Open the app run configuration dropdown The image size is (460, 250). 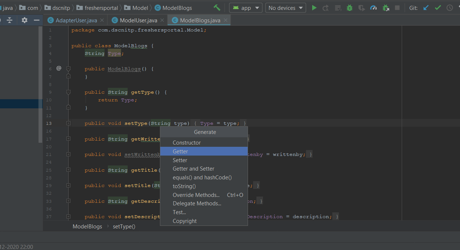pos(246,8)
